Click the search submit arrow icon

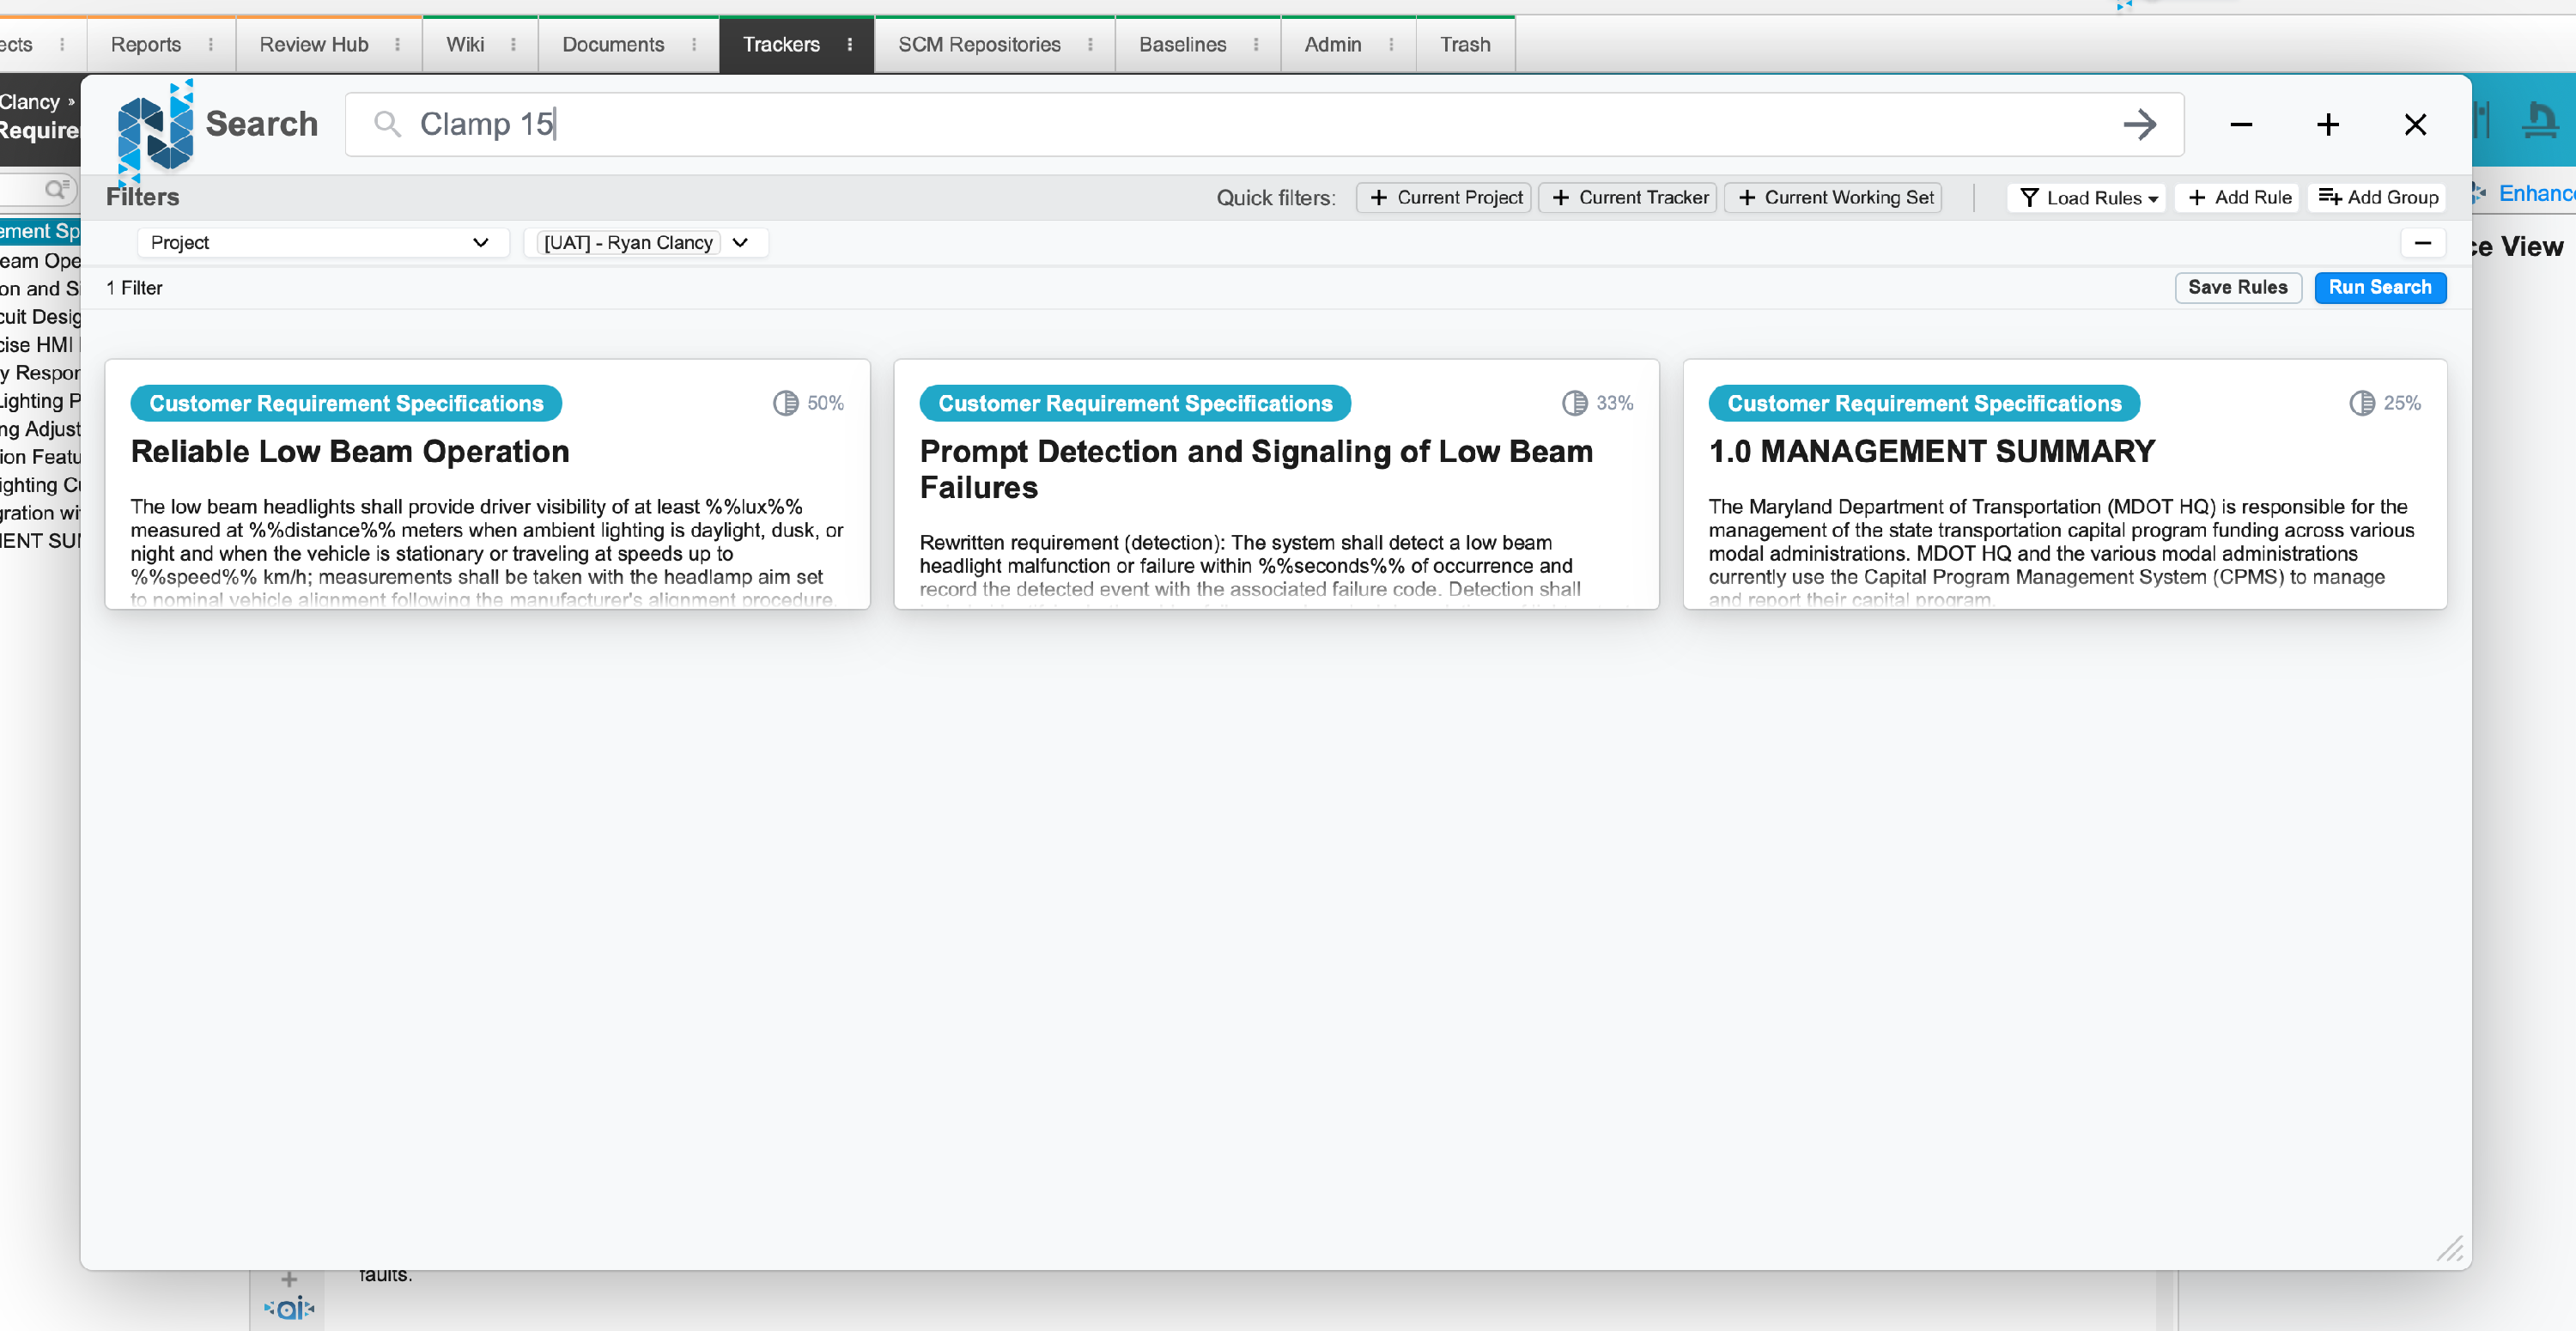point(2139,124)
